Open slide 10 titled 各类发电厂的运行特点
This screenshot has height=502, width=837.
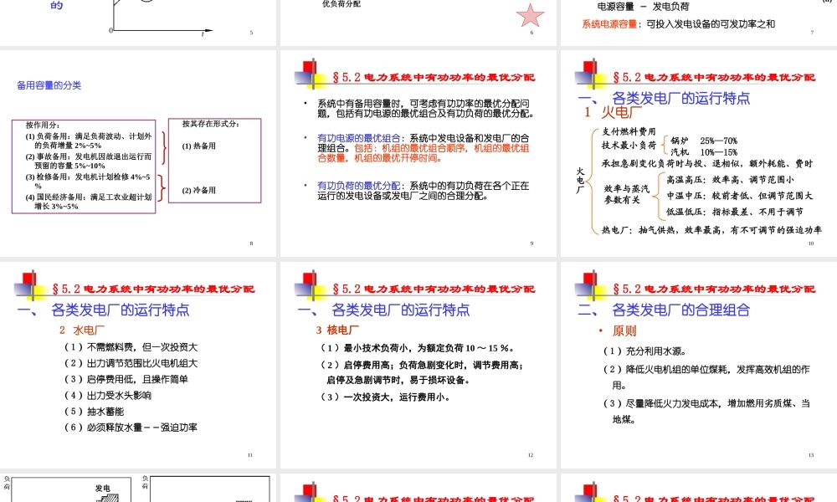point(661,98)
